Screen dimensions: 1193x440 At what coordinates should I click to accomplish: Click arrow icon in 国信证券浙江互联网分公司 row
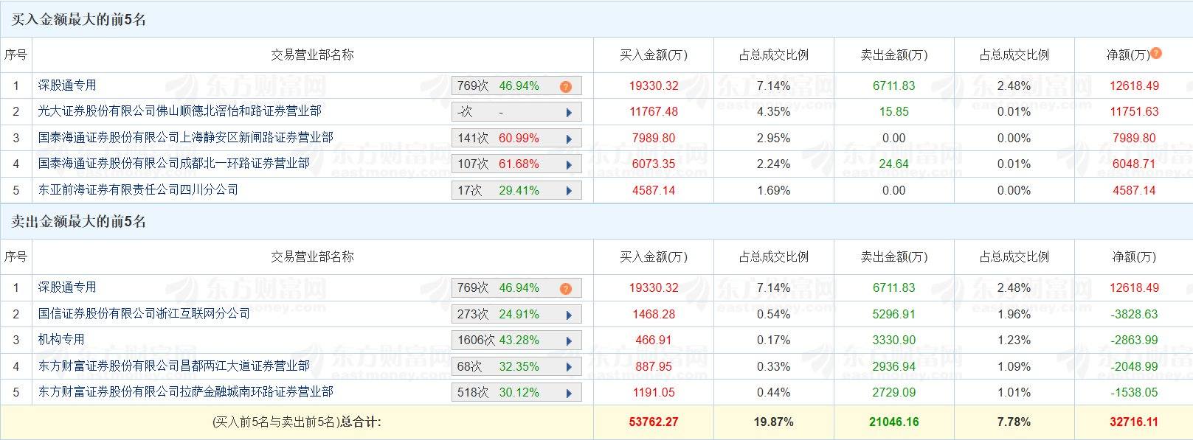[x=569, y=315]
